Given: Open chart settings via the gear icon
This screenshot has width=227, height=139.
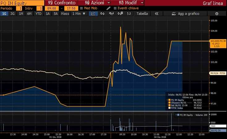Looking at the screenshot, I should (217, 14).
